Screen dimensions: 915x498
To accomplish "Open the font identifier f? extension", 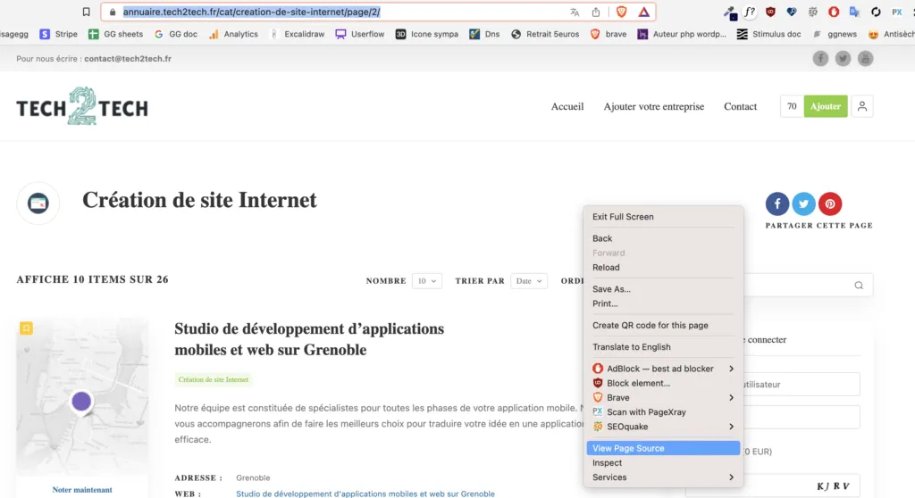I will tap(750, 12).
